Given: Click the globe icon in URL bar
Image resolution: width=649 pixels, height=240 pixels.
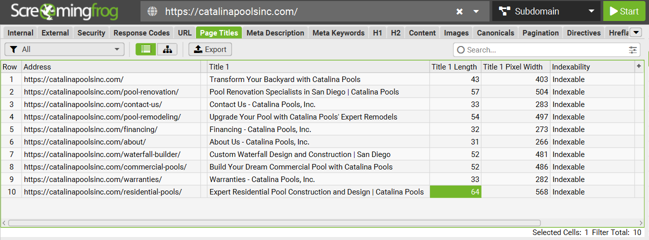Looking at the screenshot, I should click(x=152, y=11).
